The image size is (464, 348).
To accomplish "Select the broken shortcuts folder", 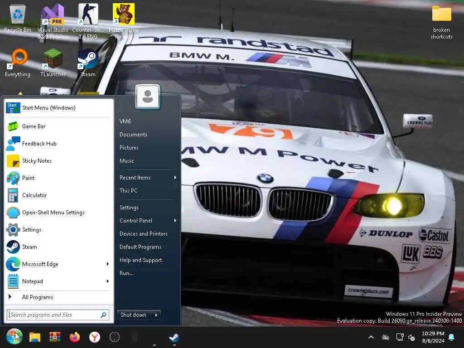I will 441,23.
